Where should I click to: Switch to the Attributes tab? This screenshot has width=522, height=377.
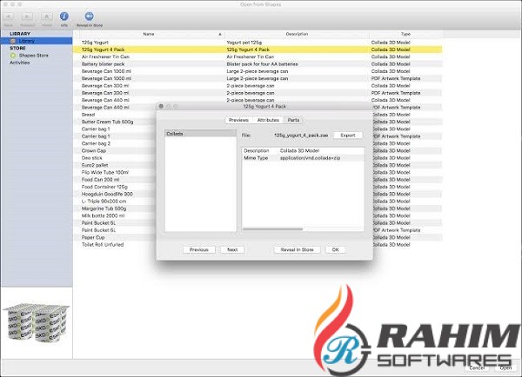pyautogui.click(x=268, y=120)
